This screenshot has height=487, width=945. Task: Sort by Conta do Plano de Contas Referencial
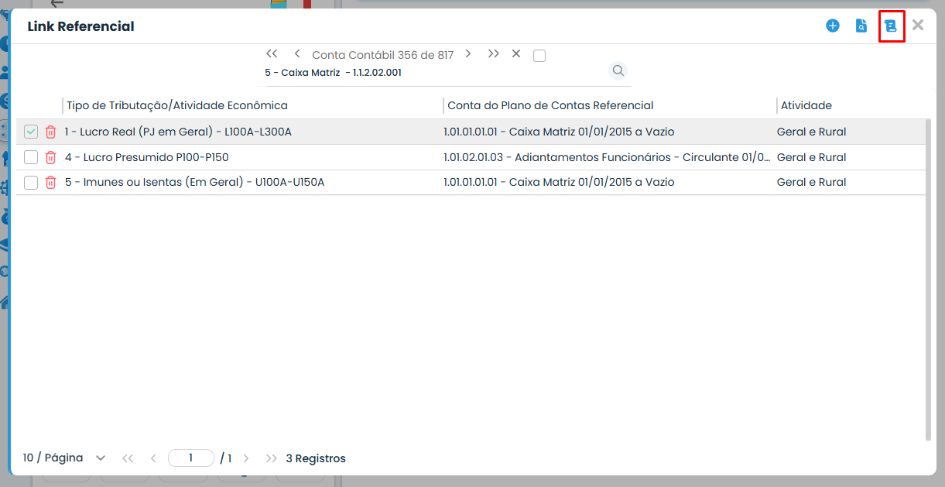point(550,105)
